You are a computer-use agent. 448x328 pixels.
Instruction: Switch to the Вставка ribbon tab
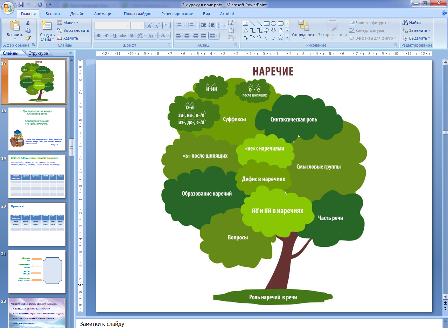[x=52, y=14]
